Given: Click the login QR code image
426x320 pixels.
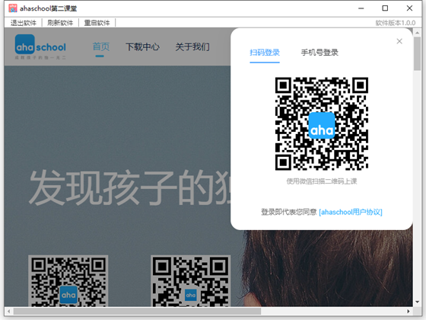Looking at the screenshot, I should click(322, 123).
